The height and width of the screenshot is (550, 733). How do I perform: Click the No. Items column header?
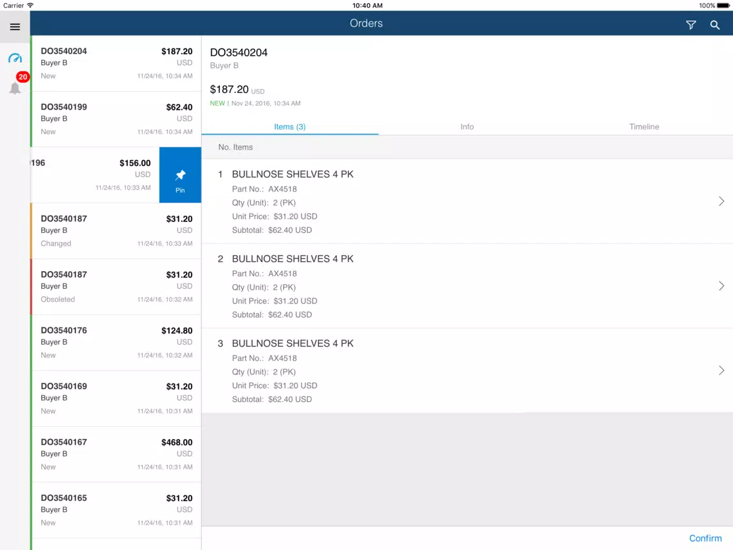236,147
